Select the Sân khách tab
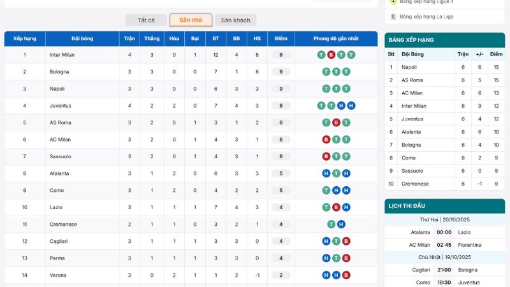This screenshot has width=510, height=287. tap(235, 20)
